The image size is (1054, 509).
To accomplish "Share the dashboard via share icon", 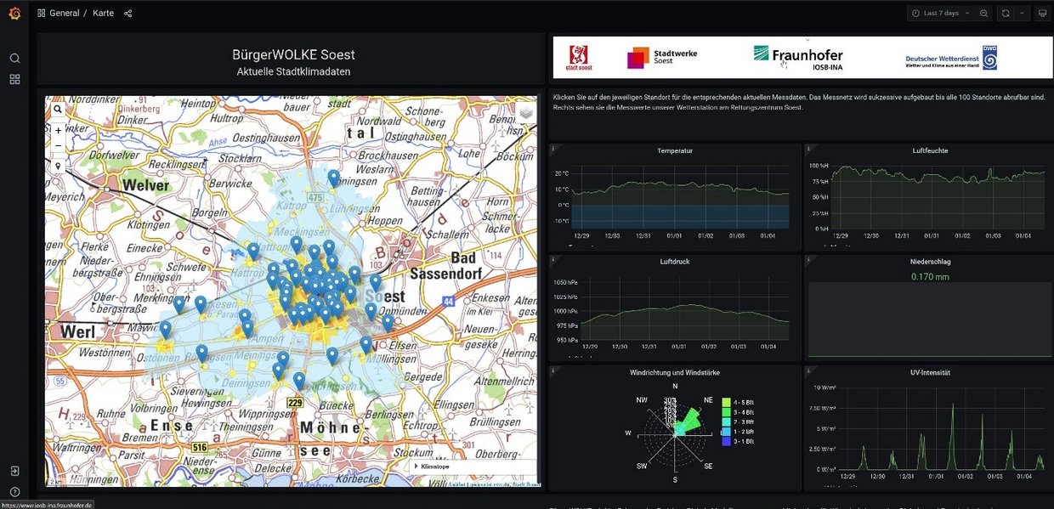I will click(128, 14).
